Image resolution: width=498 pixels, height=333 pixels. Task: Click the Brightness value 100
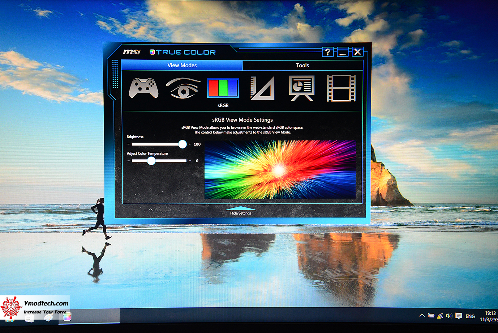point(197,144)
